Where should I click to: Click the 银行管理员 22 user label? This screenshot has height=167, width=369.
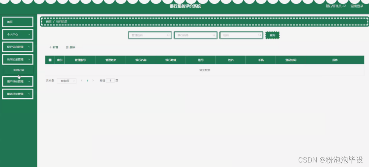click(x=336, y=6)
